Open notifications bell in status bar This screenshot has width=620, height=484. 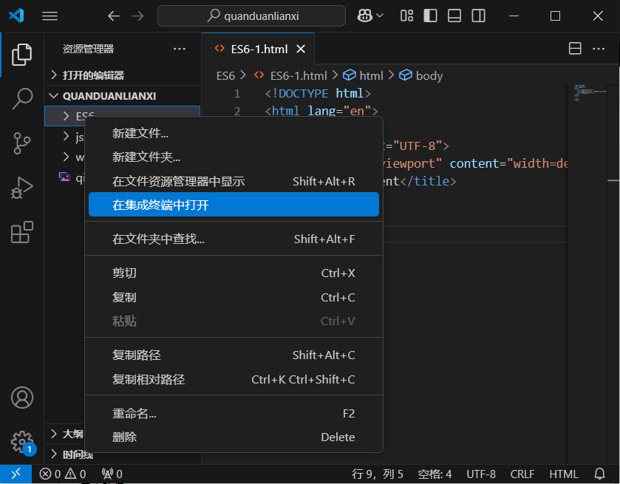click(x=599, y=474)
